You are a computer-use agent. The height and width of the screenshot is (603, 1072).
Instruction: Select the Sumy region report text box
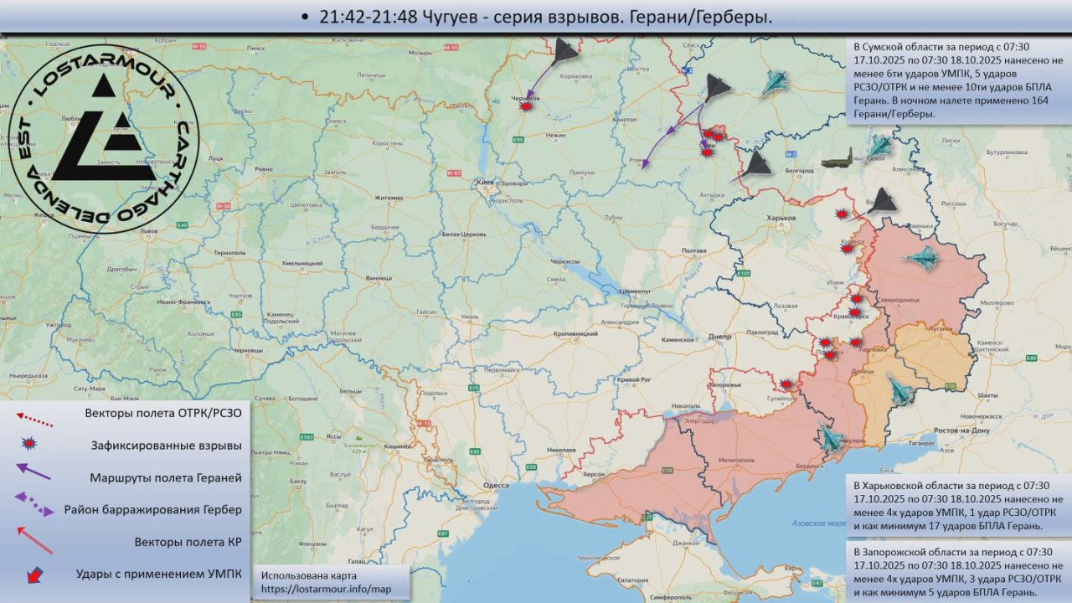coord(957,80)
